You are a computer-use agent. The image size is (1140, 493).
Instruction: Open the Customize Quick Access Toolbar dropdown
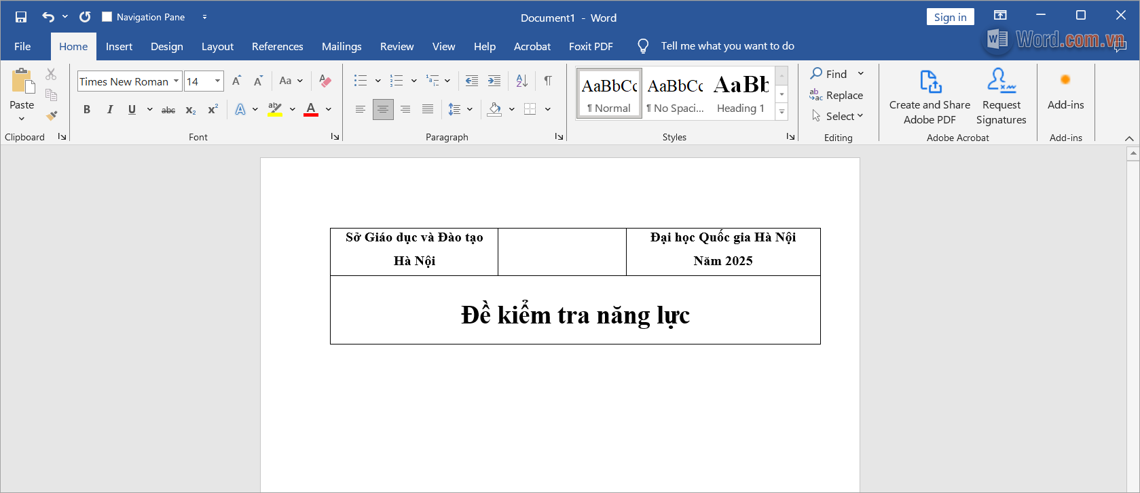(204, 17)
